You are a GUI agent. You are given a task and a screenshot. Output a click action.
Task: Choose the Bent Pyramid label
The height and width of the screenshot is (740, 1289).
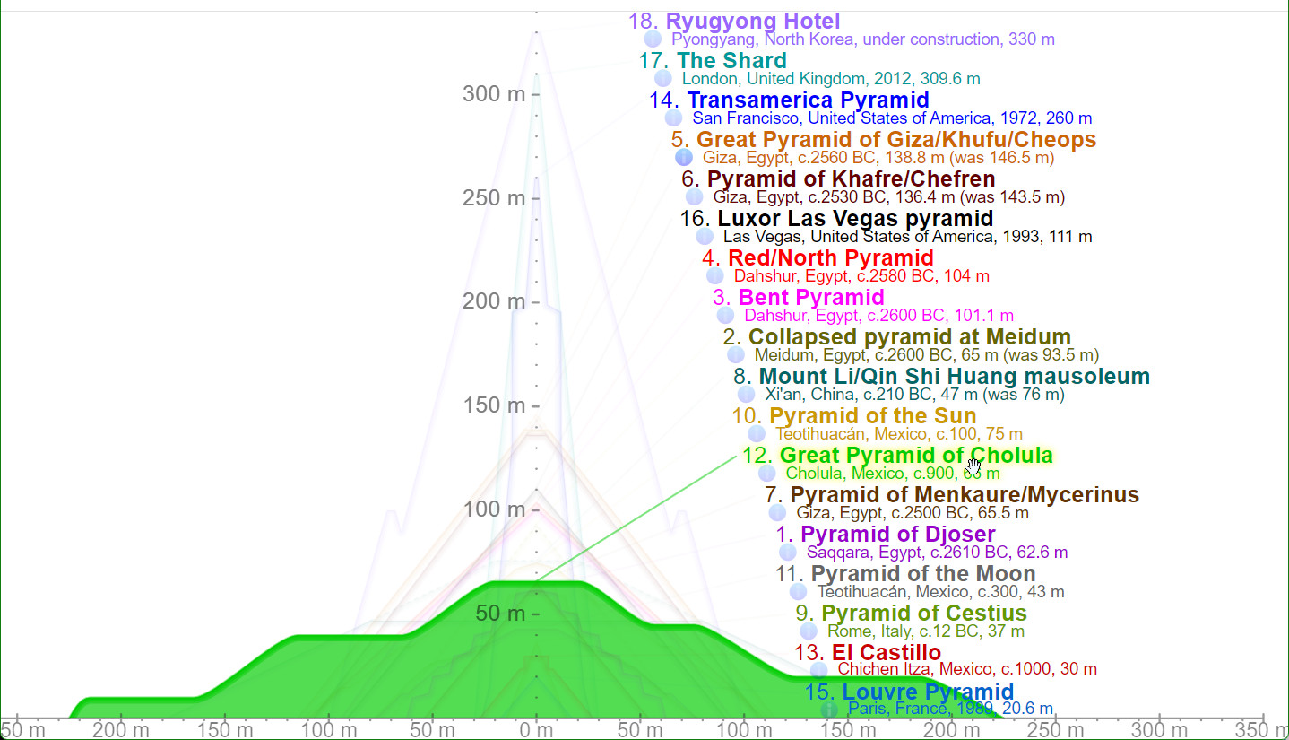(810, 297)
